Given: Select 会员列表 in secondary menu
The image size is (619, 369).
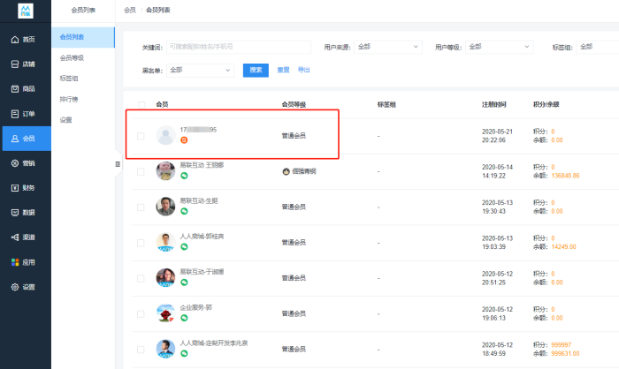Looking at the screenshot, I should (x=83, y=37).
